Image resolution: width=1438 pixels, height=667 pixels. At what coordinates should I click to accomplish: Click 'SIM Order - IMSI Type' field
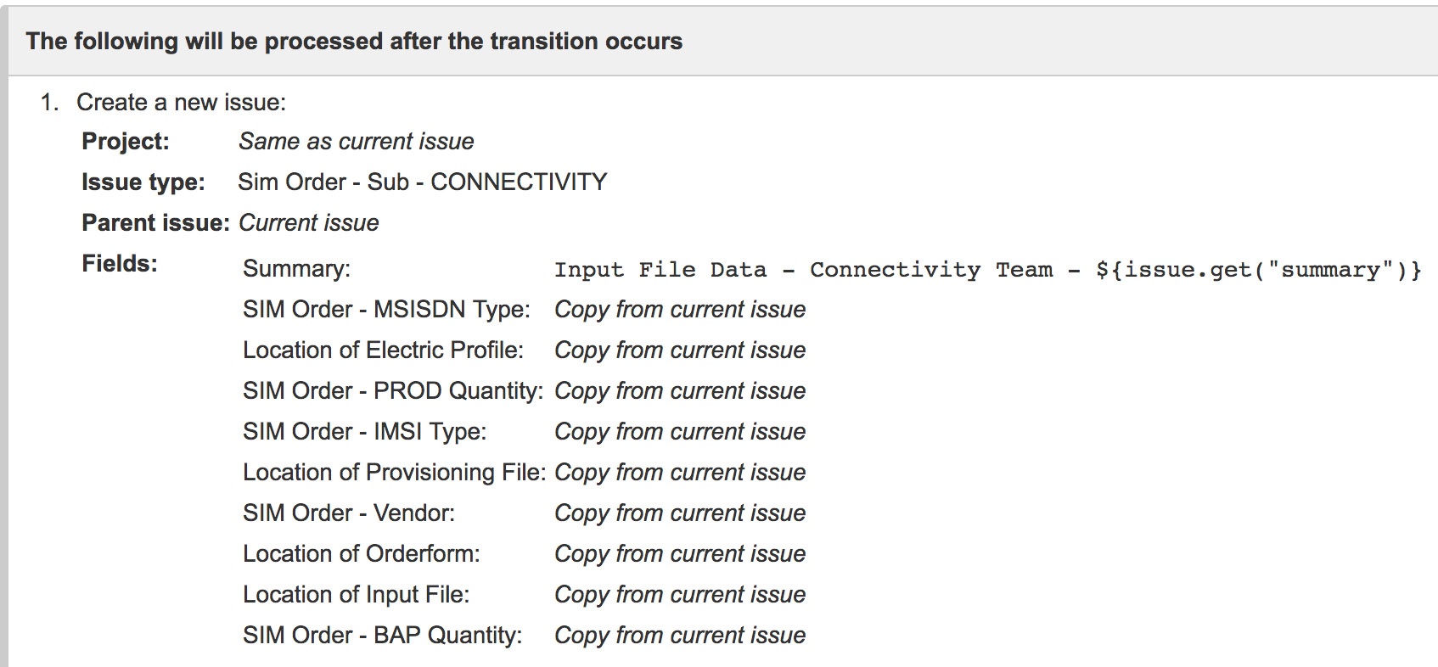(365, 432)
